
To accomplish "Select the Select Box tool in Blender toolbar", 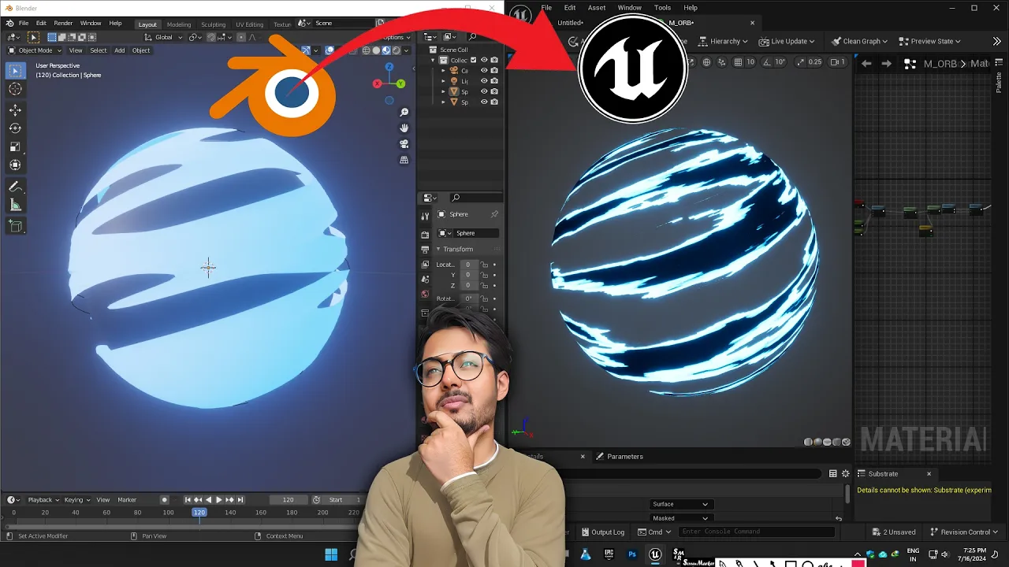I will [x=15, y=72].
